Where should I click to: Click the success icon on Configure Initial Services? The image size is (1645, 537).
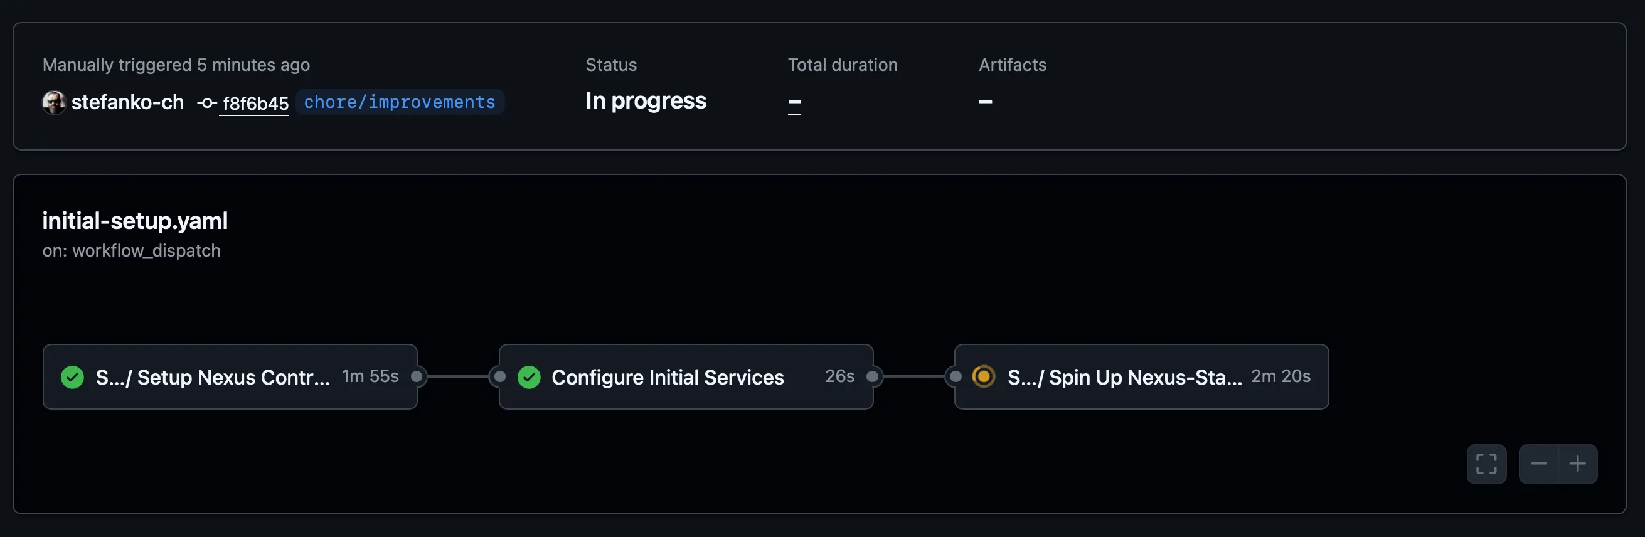529,378
